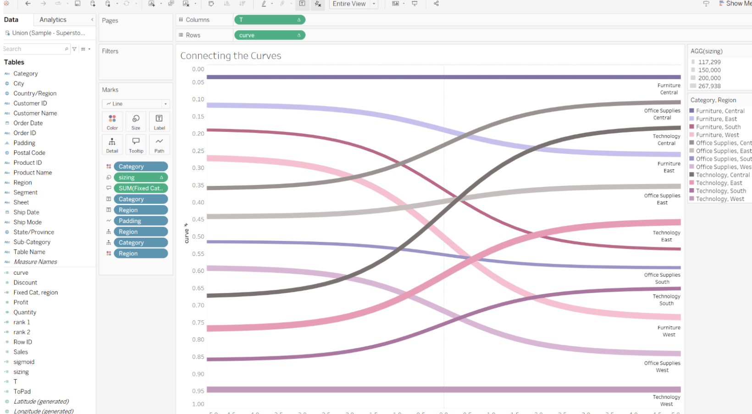Open the Size shelf on the Marks card
This screenshot has width=752, height=414.
coord(136,121)
